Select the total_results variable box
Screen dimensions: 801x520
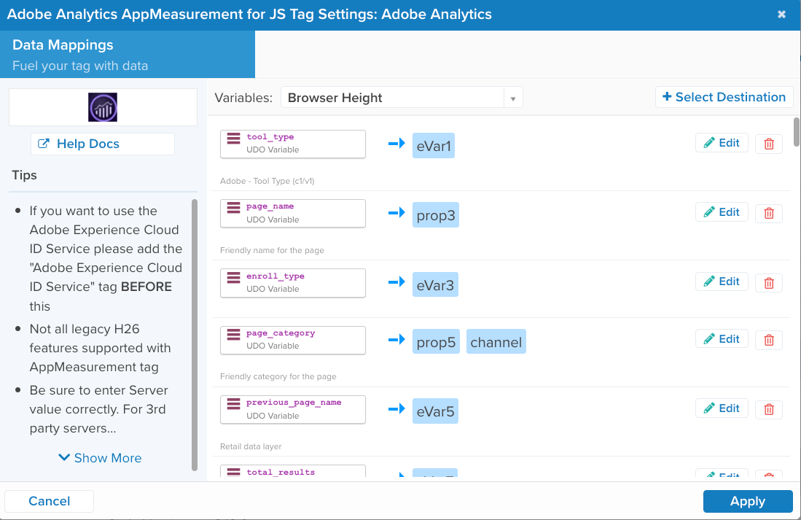point(293,471)
